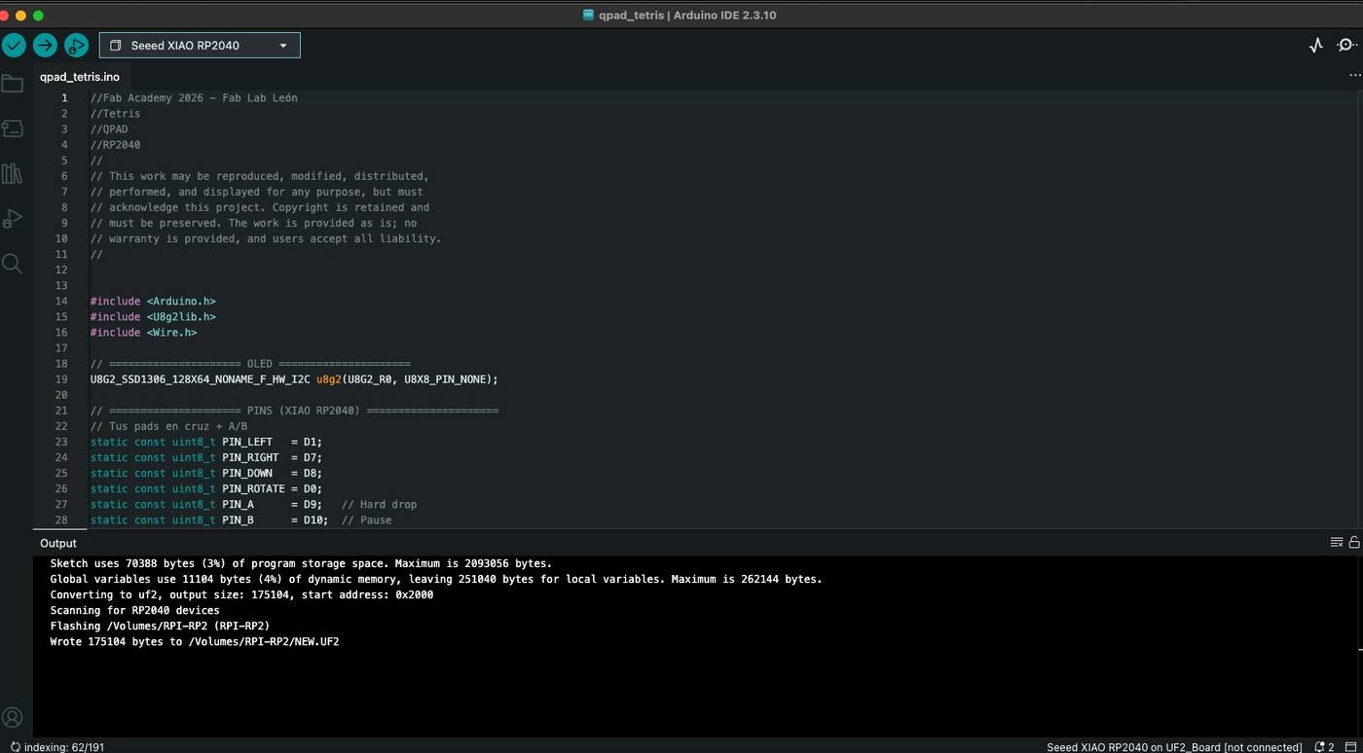
Task: Open the Serial Plotter
Action: click(1316, 45)
